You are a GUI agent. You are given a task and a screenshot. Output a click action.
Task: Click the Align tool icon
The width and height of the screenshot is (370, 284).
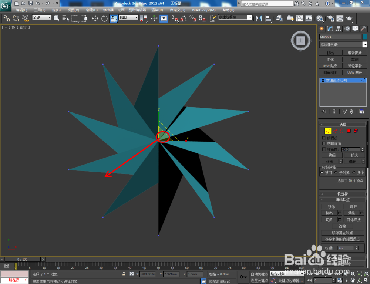click(x=268, y=18)
